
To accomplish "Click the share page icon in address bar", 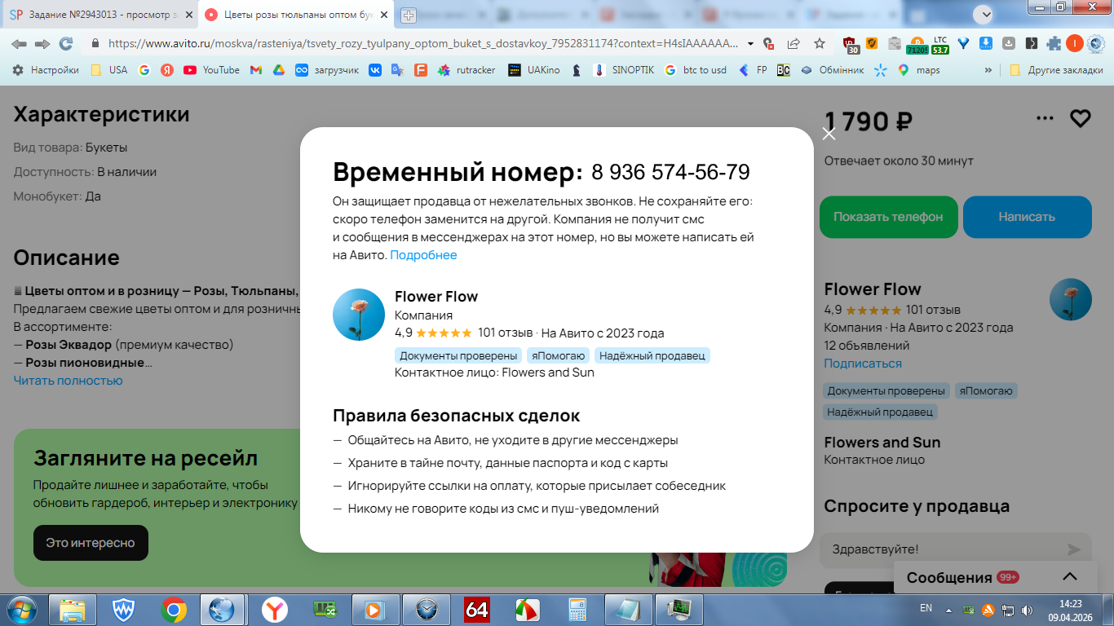I will (794, 43).
